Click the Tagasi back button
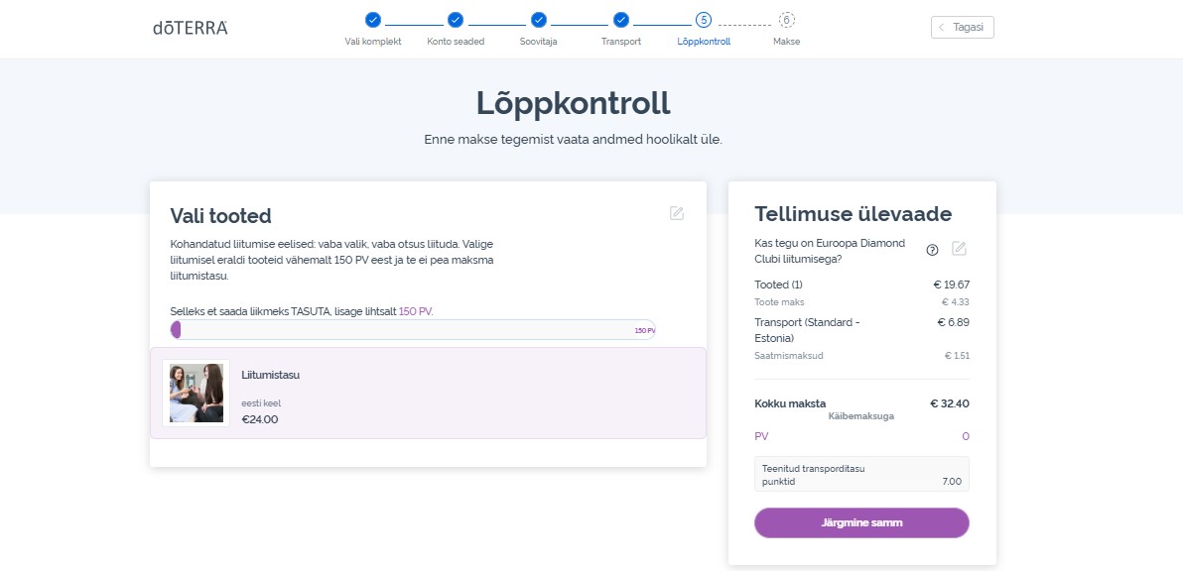 963,27
